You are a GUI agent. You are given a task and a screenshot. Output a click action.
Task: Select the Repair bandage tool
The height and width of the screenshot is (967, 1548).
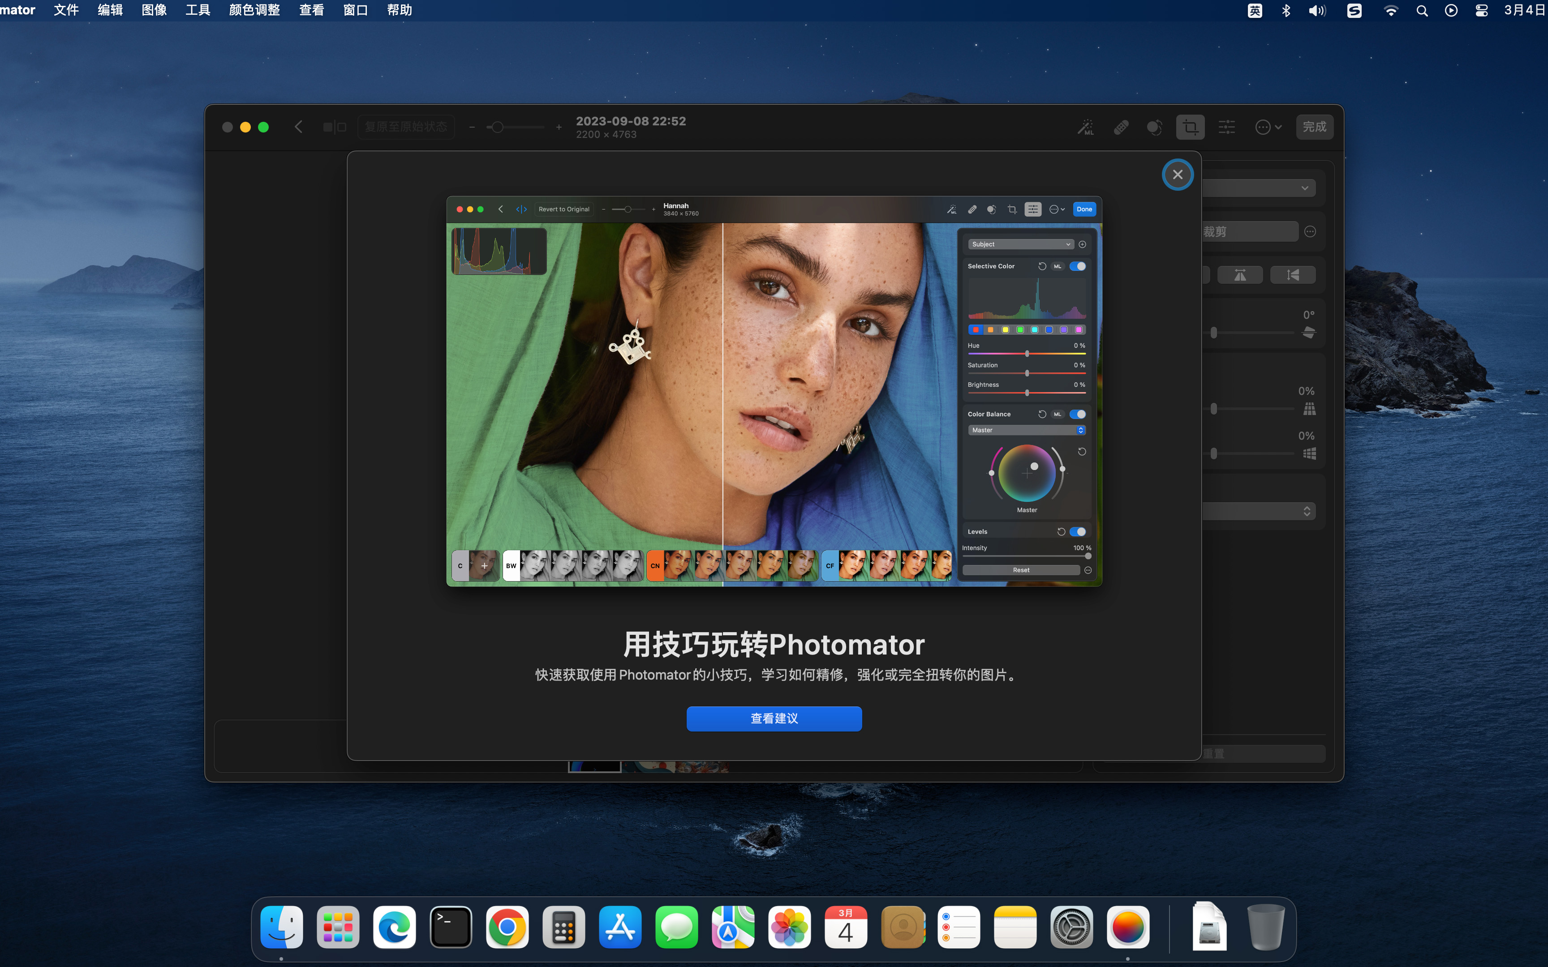coord(1121,127)
